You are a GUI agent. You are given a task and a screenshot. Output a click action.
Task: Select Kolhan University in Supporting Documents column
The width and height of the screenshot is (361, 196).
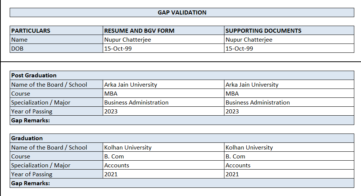(x=249, y=148)
